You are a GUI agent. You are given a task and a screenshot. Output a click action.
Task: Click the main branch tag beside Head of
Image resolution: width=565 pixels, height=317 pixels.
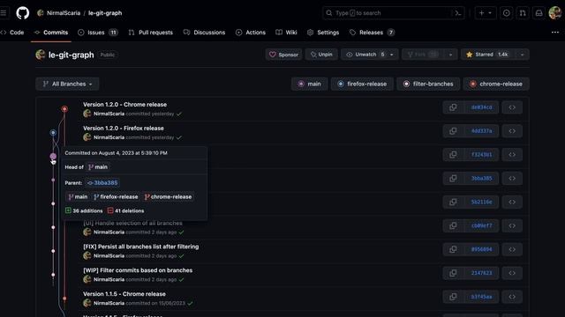click(x=98, y=167)
